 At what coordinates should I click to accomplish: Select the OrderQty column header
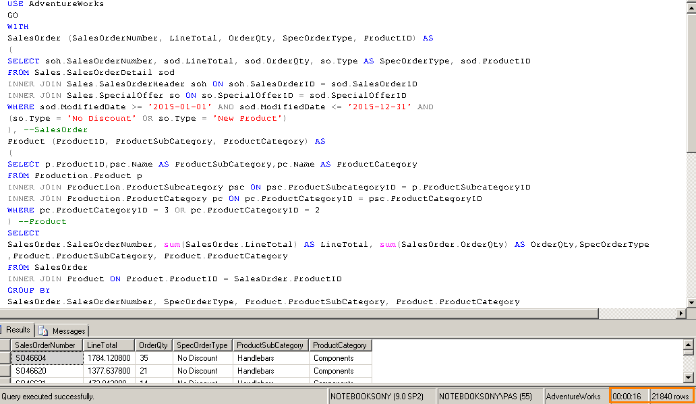[153, 345]
